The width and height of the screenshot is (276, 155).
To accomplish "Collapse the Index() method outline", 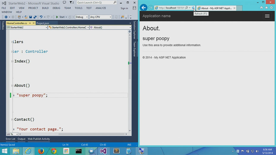I will (x=12, y=61).
